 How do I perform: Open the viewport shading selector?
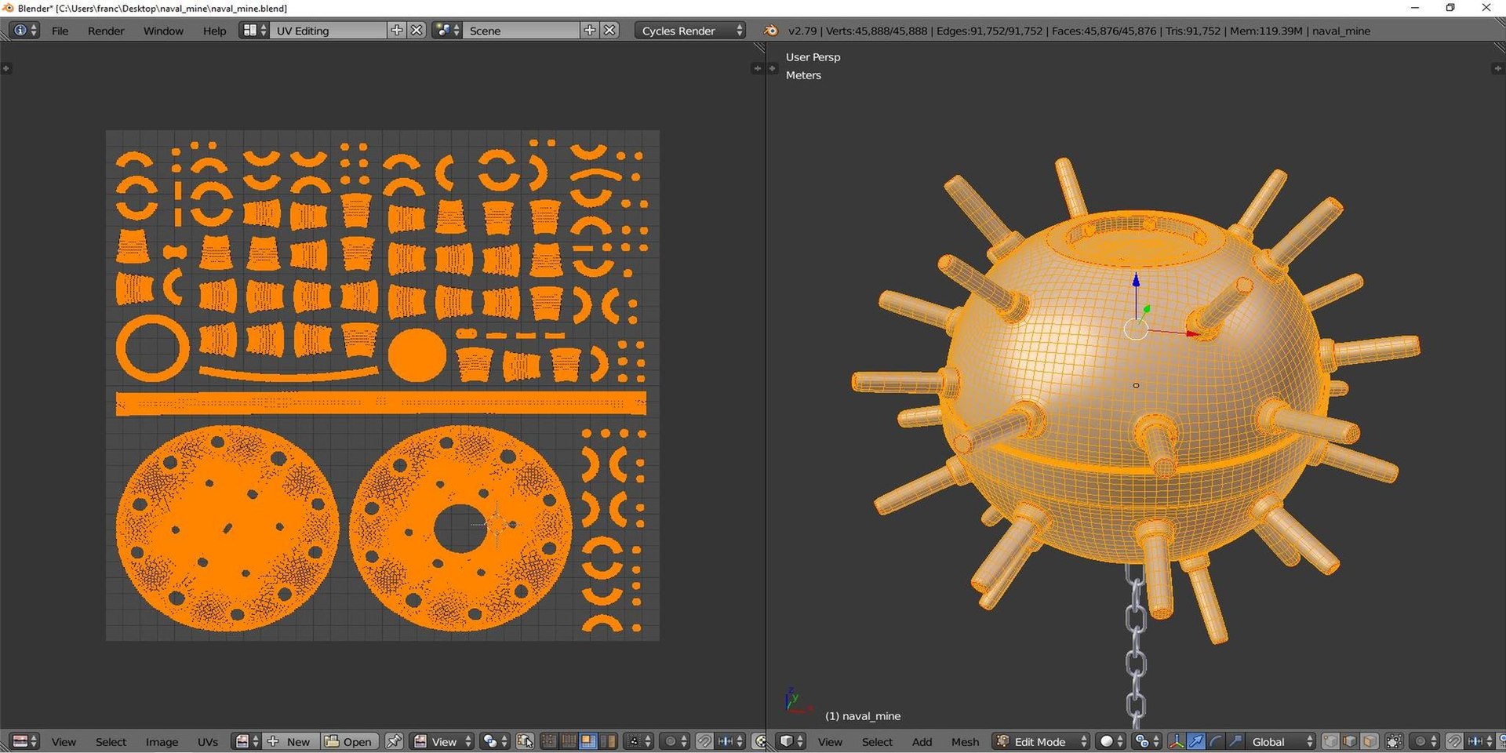tap(1111, 741)
